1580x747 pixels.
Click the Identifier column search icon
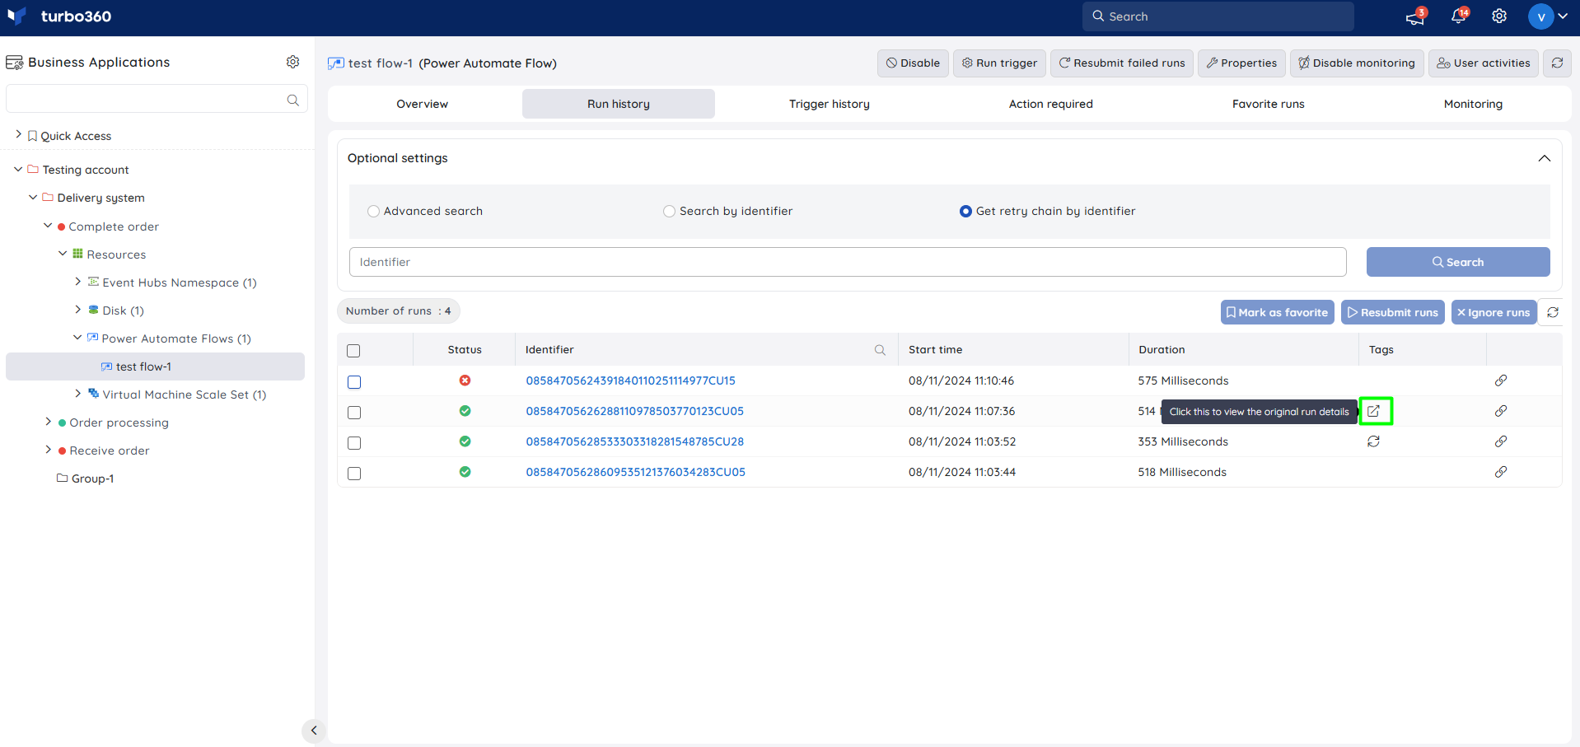pyautogui.click(x=880, y=350)
